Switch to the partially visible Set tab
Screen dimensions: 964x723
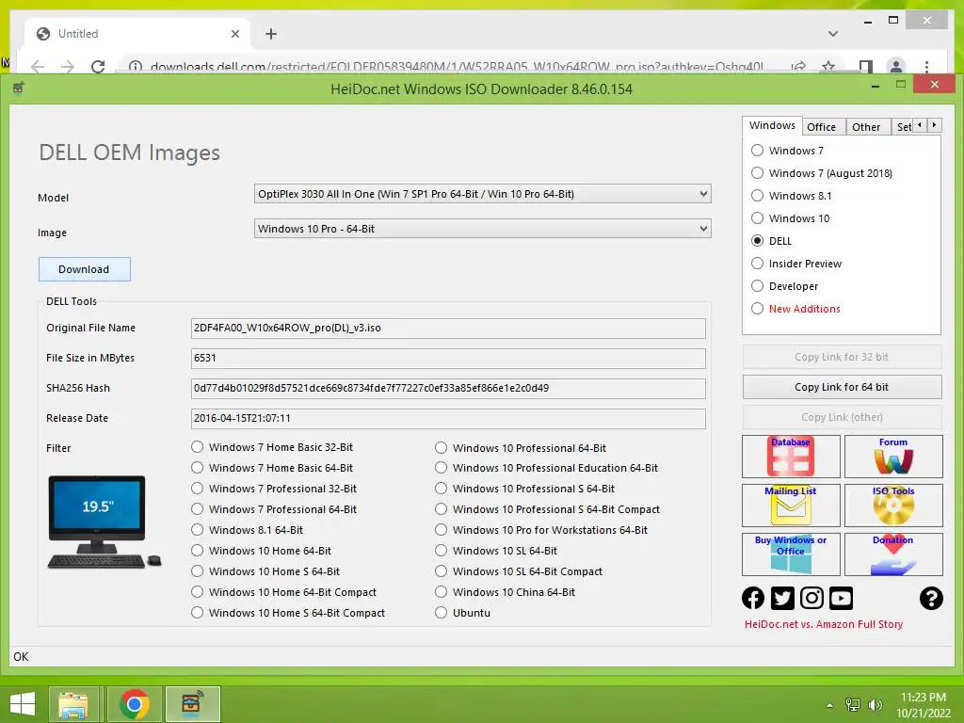(903, 127)
